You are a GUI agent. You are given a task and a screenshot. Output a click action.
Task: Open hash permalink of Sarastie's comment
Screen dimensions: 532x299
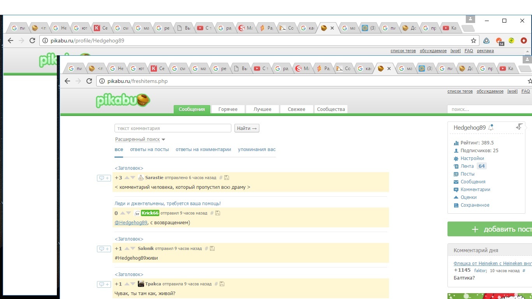pos(221,178)
